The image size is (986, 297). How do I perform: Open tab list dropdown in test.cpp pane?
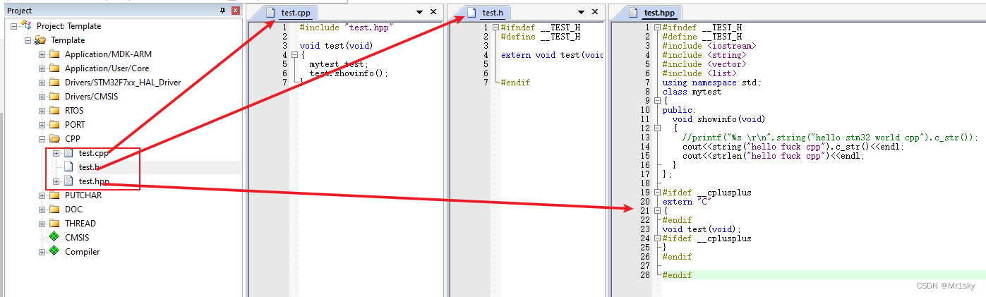point(419,12)
